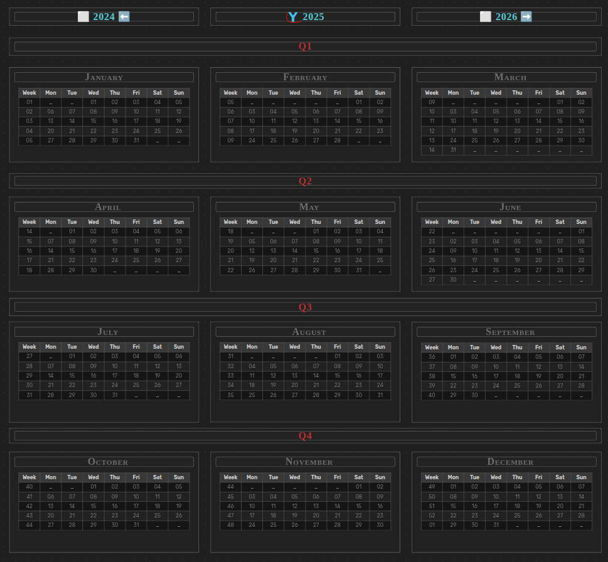Click day 28 in the February calendar
The image size is (608, 562).
[338, 140]
